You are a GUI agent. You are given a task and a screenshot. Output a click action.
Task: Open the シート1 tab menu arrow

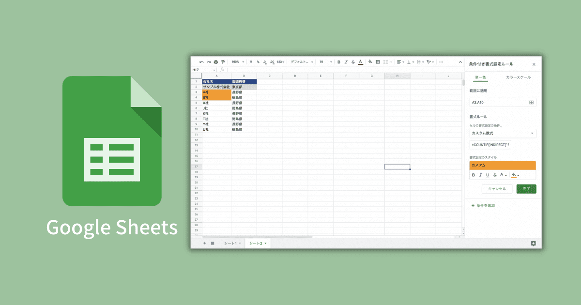point(240,243)
